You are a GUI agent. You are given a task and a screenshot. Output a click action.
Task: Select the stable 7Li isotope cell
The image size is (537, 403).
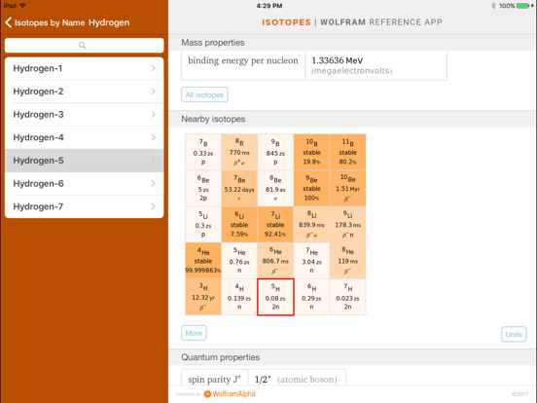click(x=275, y=225)
